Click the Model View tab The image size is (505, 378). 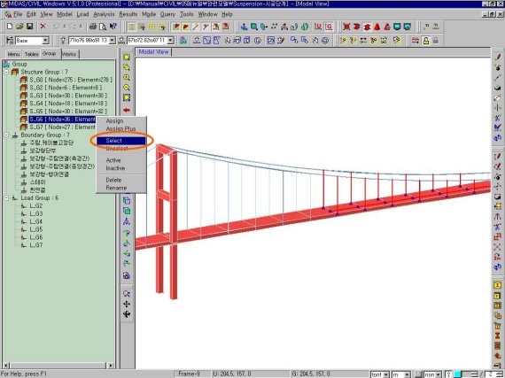(x=153, y=52)
